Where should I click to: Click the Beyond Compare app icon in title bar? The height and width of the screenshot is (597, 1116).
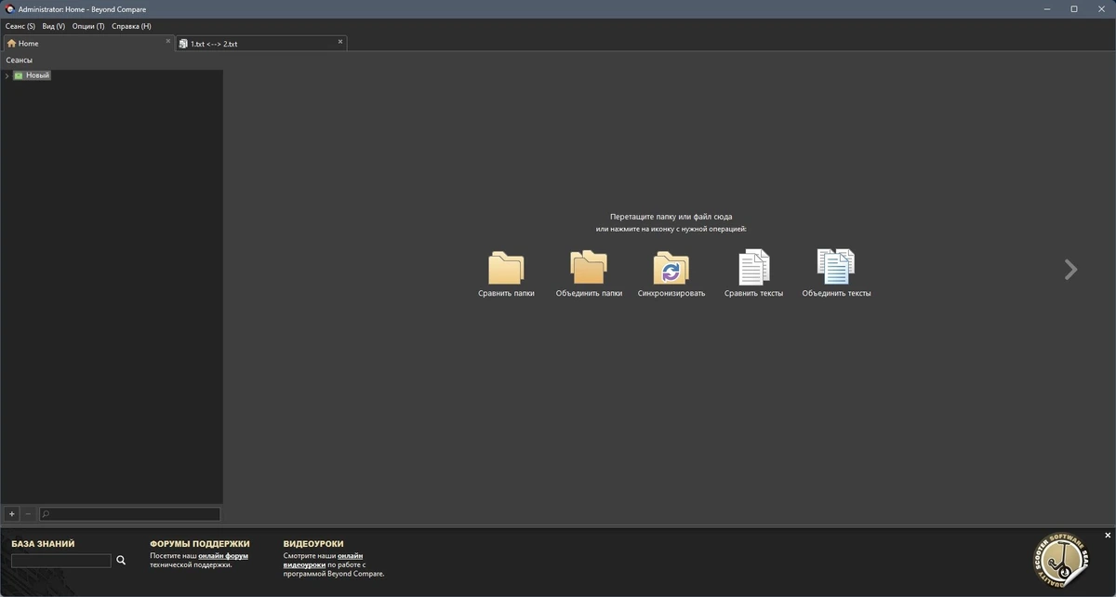tap(9, 9)
